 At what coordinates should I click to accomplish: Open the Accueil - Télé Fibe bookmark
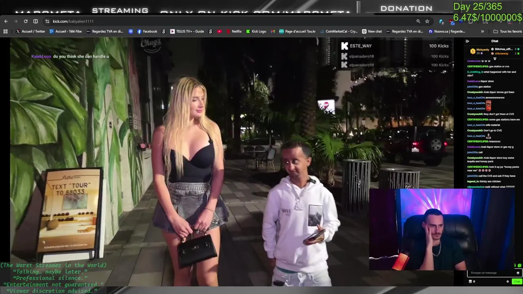click(x=66, y=31)
